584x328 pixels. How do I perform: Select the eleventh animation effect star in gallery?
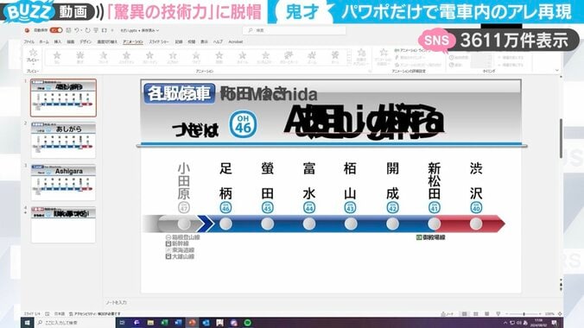[289, 57]
